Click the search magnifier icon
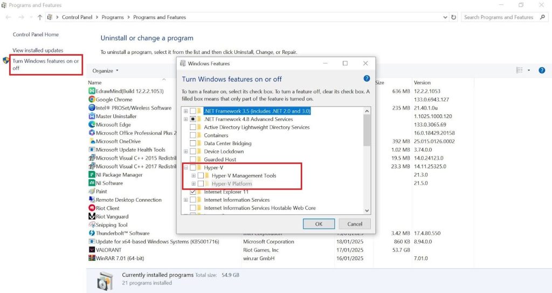 (x=542, y=17)
